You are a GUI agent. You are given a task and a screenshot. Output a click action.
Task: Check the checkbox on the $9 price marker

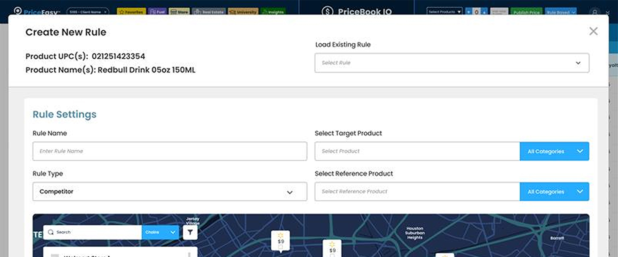pyautogui.click(x=281, y=247)
